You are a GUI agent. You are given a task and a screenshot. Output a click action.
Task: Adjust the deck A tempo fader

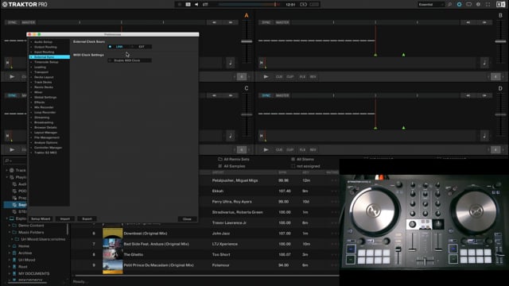click(x=247, y=41)
